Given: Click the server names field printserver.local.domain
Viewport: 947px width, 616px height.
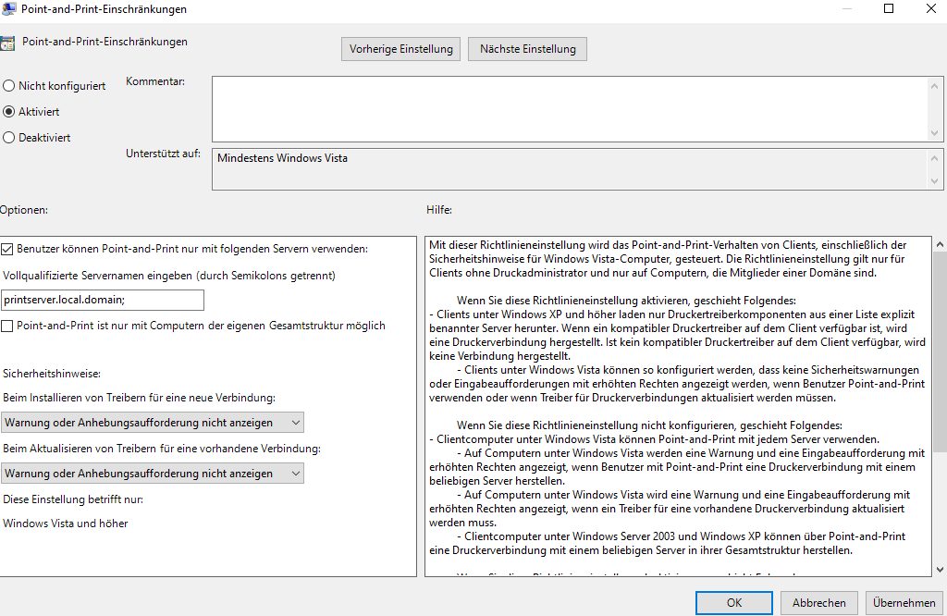Looking at the screenshot, I should click(x=103, y=300).
